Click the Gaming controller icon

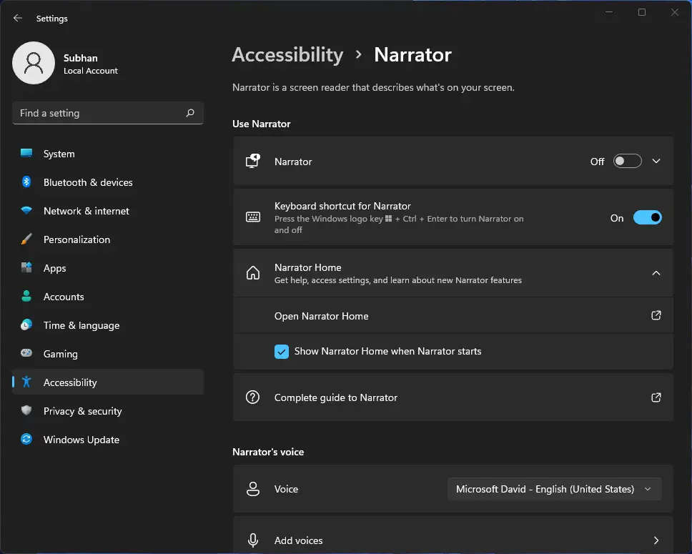[26, 353]
